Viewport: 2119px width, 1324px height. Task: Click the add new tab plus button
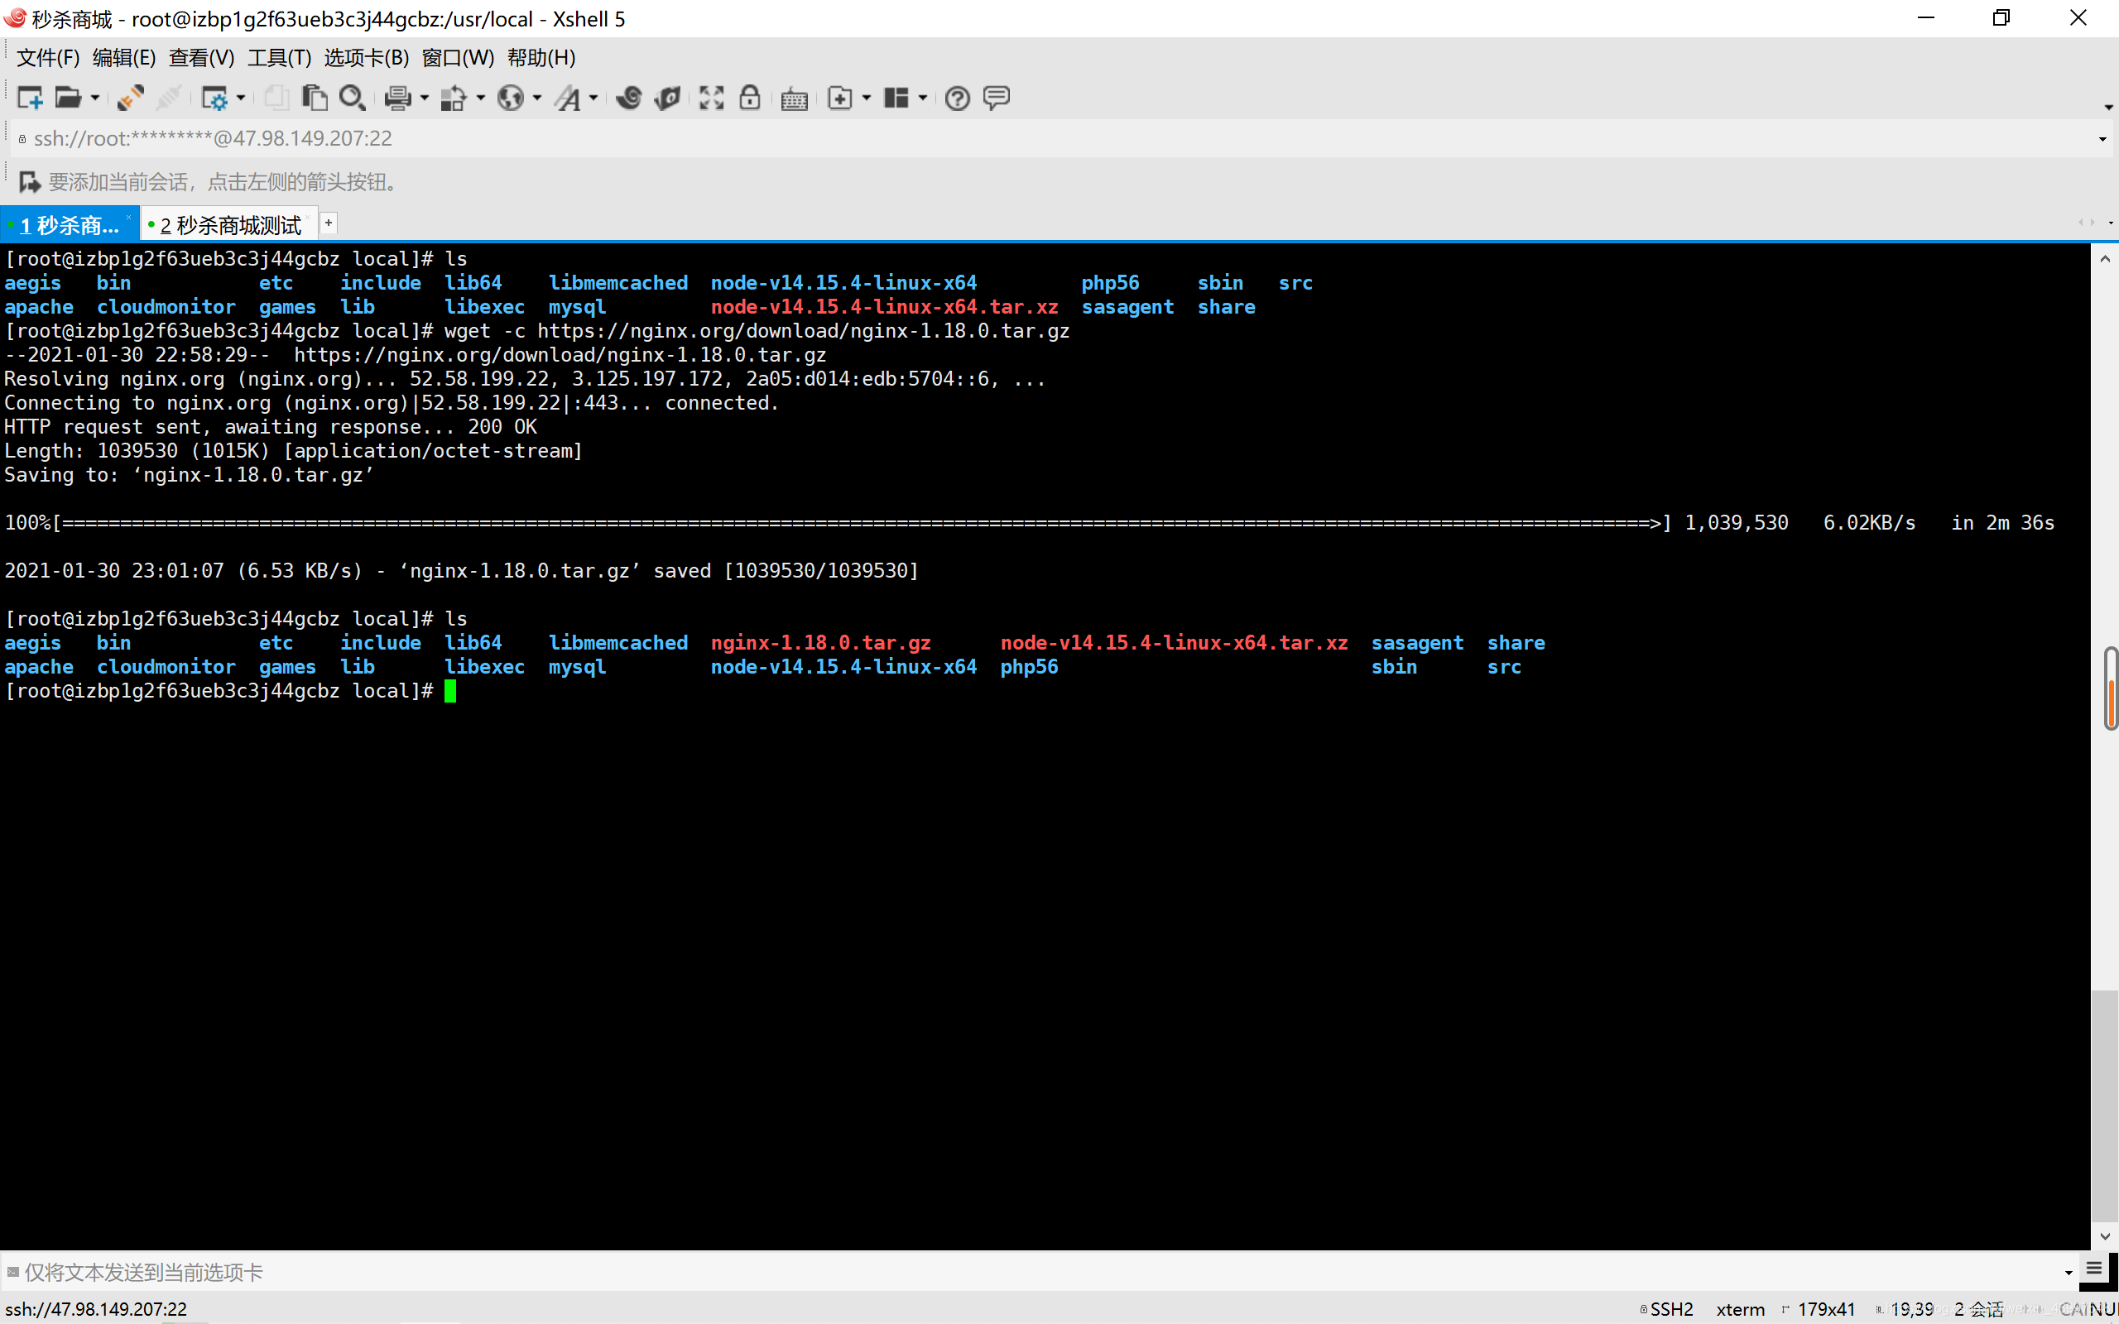[x=329, y=223]
